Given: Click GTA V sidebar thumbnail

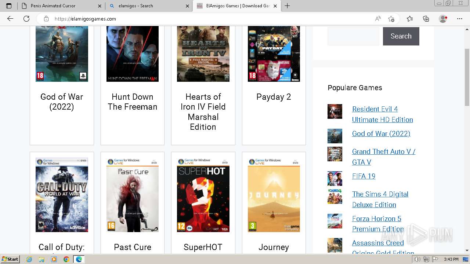Looking at the screenshot, I should tap(335, 154).
